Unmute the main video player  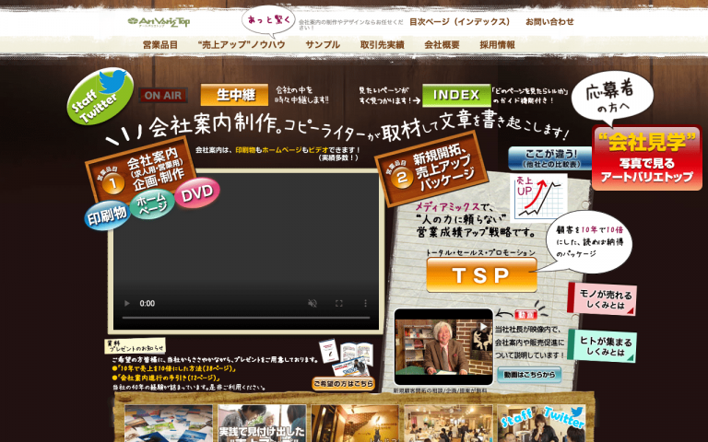click(312, 303)
